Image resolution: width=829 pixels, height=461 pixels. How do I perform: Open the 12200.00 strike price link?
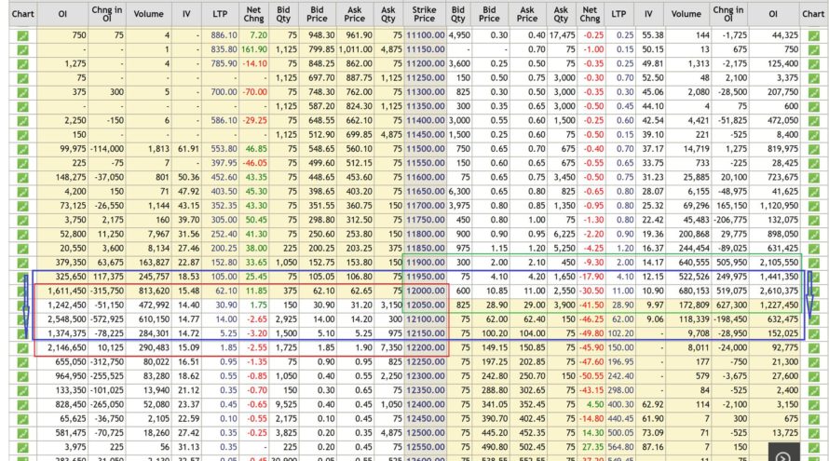point(425,348)
